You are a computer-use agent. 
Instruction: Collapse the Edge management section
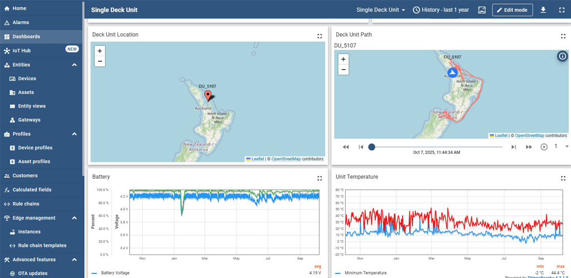click(74, 218)
